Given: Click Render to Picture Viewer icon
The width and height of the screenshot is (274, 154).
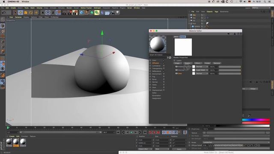Looking at the screenshot, I should (70, 12).
